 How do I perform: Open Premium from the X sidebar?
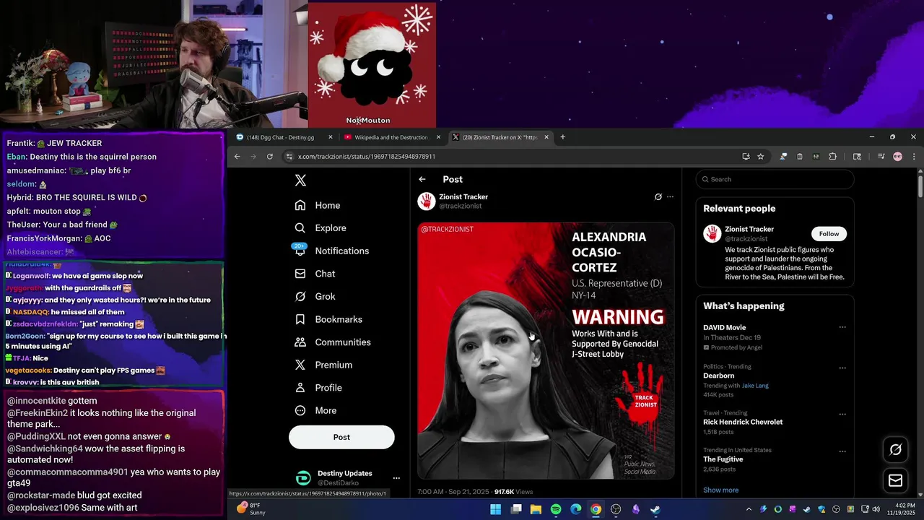pos(323,365)
